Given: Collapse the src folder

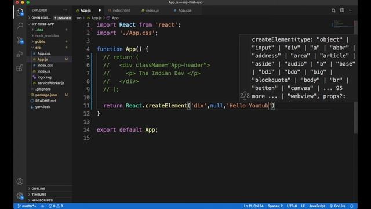Looking at the screenshot, I should tap(38, 48).
